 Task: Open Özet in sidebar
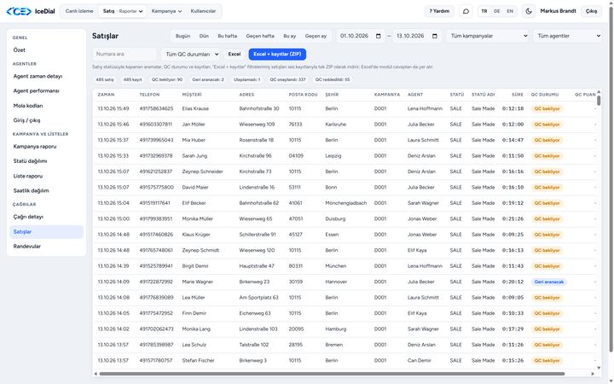pyautogui.click(x=46, y=50)
